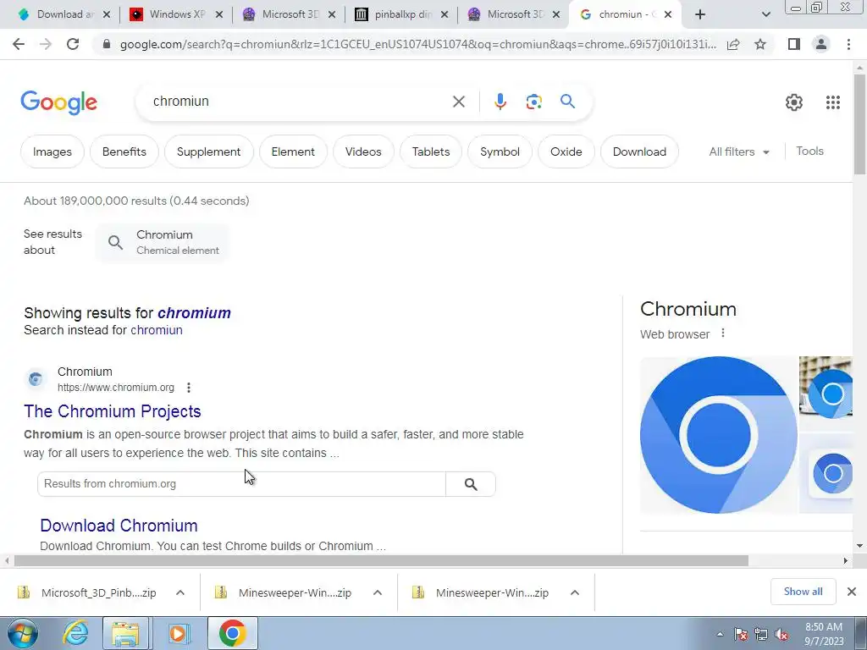Apply the Oxide filter chip
Screen dimensions: 867x650
(x=566, y=151)
